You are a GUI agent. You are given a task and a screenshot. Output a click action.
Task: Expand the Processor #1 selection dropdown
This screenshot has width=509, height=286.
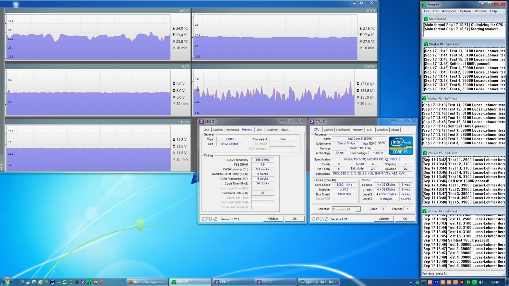pos(358,209)
